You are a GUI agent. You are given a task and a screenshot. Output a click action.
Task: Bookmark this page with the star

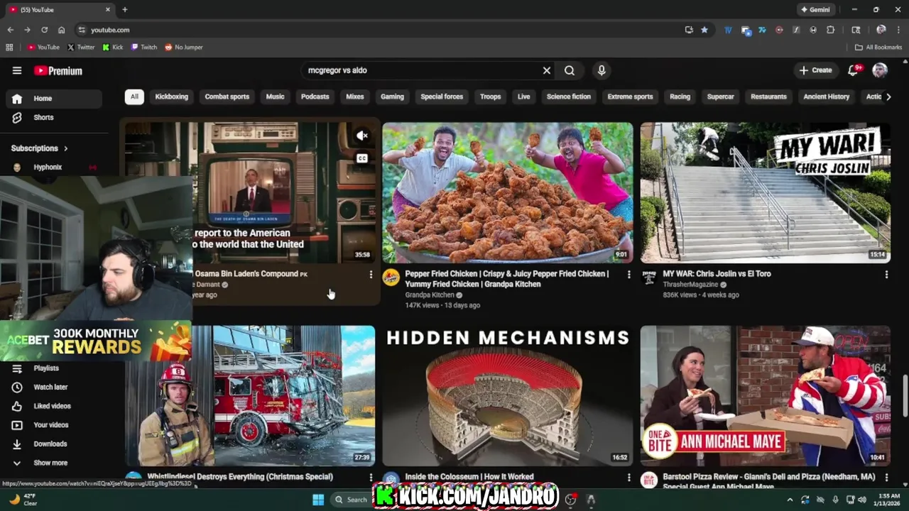click(704, 30)
